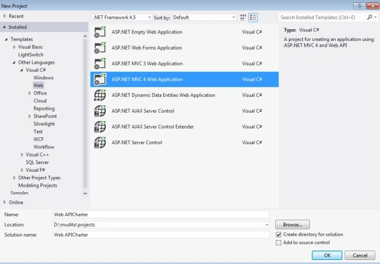Expand the Other Project Types node

14,178
